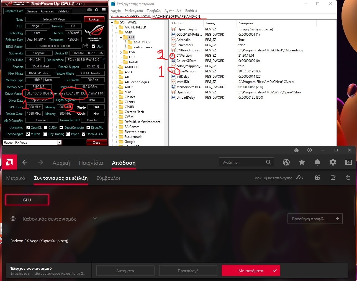Click the Αυτόματα tuning control button
The height and width of the screenshot is (281, 357).
(x=125, y=271)
